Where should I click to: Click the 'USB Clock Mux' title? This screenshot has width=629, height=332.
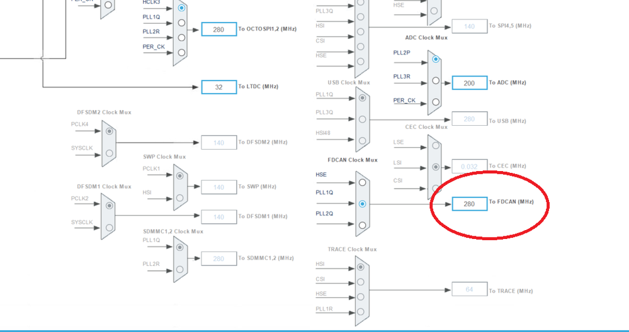[x=349, y=82]
